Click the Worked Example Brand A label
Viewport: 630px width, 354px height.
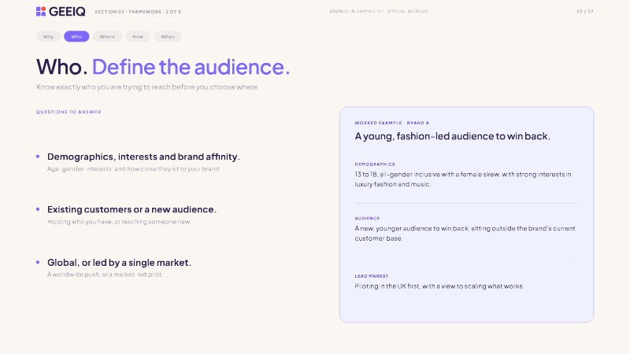(x=391, y=123)
